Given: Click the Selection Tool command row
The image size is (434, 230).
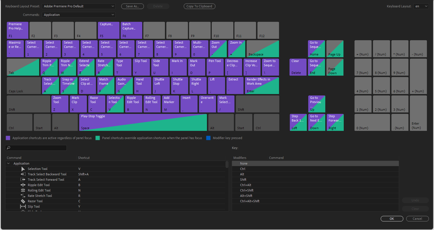Looking at the screenshot, I should tap(115, 169).
